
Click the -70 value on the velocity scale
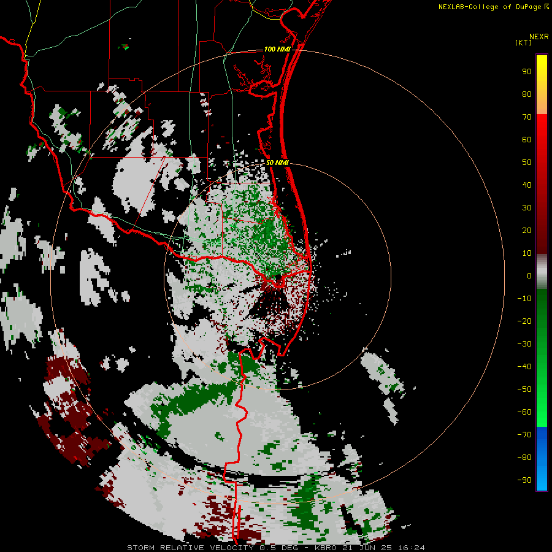point(524,435)
